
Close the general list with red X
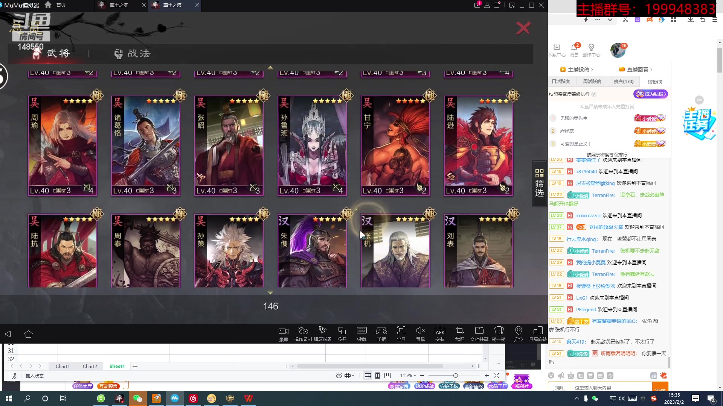tap(523, 28)
